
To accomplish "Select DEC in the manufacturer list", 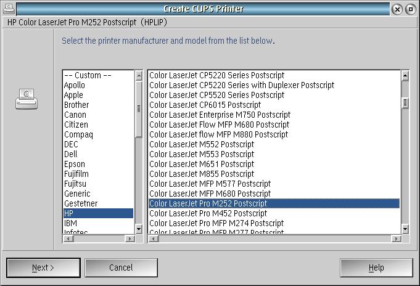I will (x=98, y=144).
